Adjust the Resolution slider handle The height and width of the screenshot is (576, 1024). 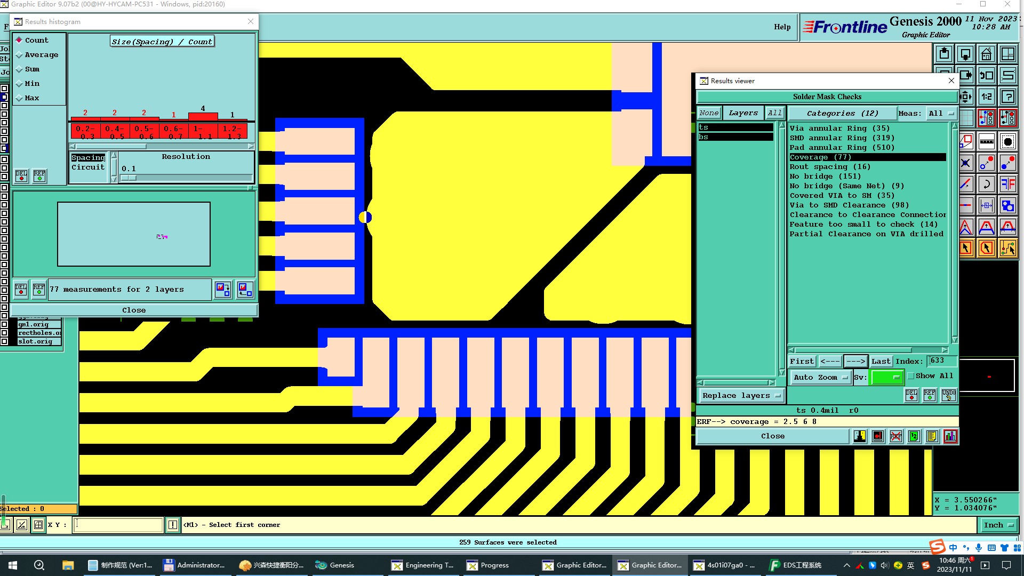point(129,178)
